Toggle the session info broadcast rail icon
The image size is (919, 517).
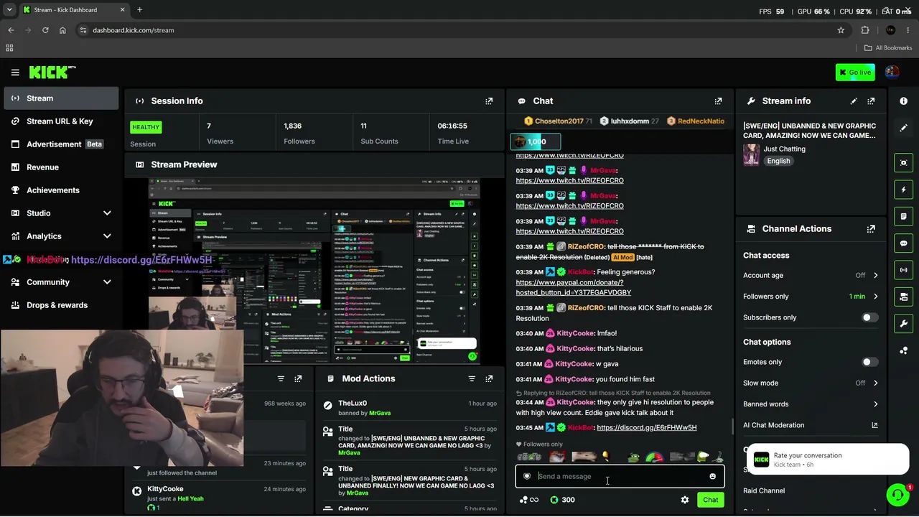pyautogui.click(x=904, y=270)
